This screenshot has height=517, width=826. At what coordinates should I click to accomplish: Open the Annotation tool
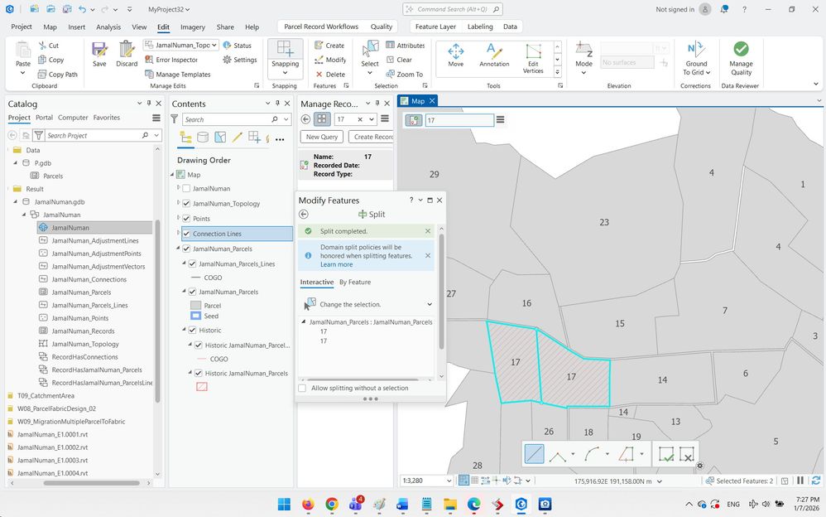(494, 55)
